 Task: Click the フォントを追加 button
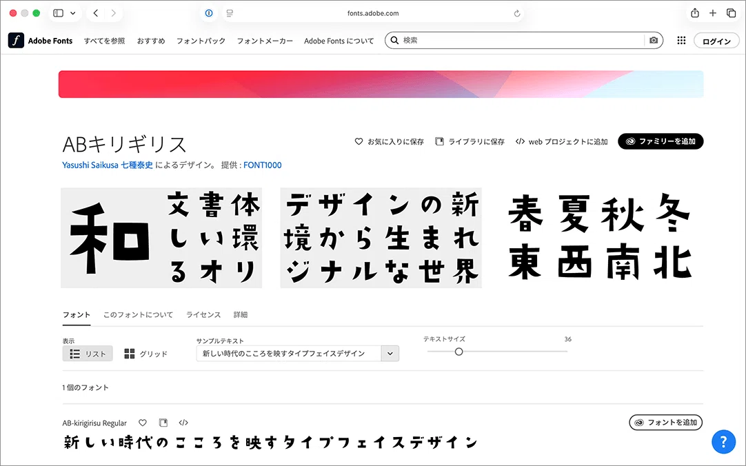point(665,423)
